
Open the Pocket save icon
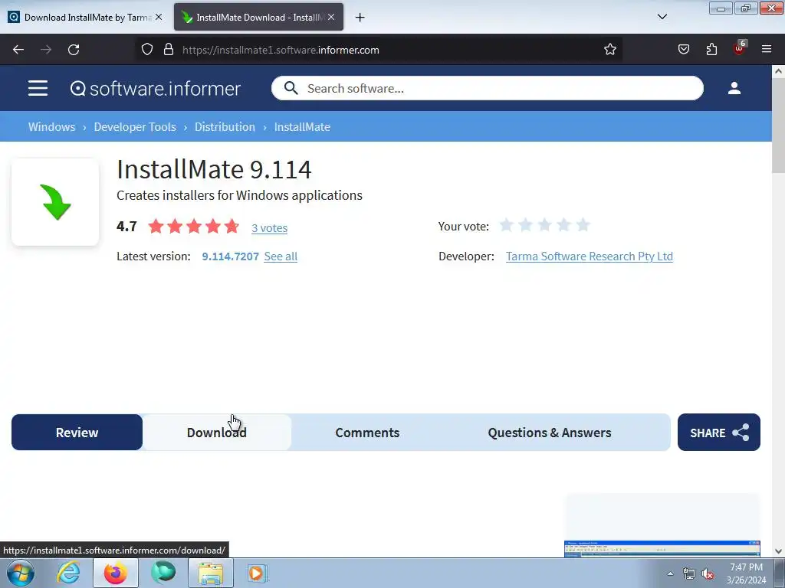tap(683, 50)
